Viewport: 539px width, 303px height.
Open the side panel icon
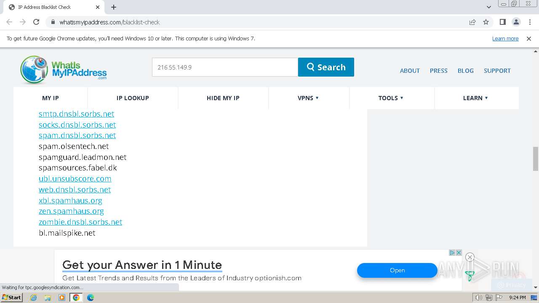[502, 22]
